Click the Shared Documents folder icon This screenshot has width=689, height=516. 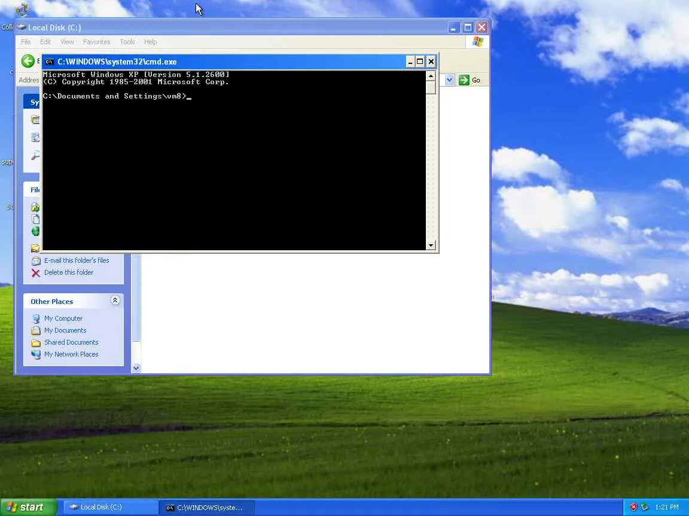pos(36,342)
